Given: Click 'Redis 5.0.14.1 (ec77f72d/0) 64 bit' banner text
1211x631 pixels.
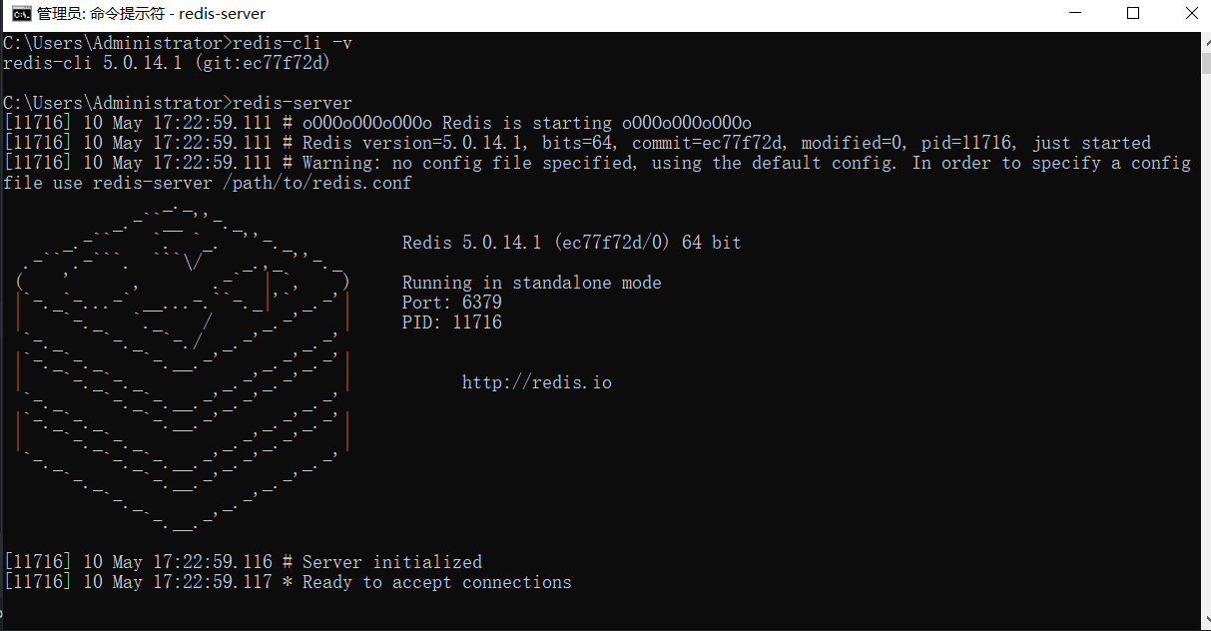Looking at the screenshot, I should (572, 243).
